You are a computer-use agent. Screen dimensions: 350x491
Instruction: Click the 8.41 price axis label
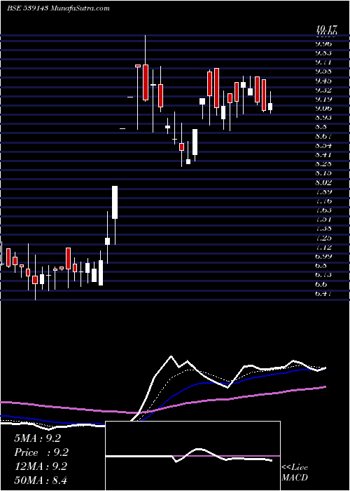323,154
